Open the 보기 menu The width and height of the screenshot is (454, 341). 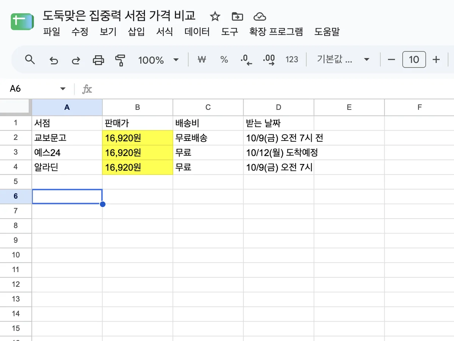(x=108, y=32)
